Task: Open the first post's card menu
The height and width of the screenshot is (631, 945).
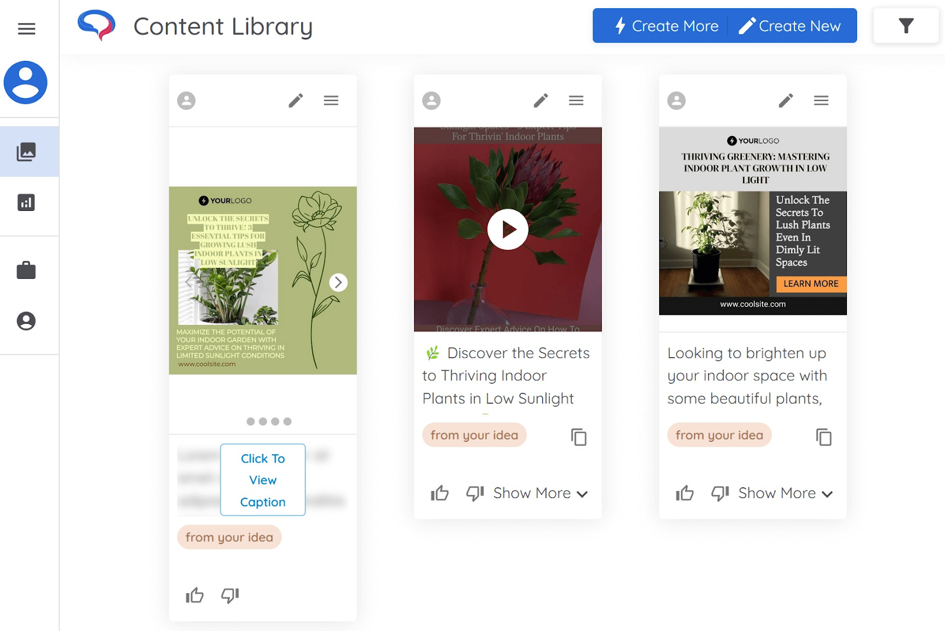Action: (x=331, y=100)
